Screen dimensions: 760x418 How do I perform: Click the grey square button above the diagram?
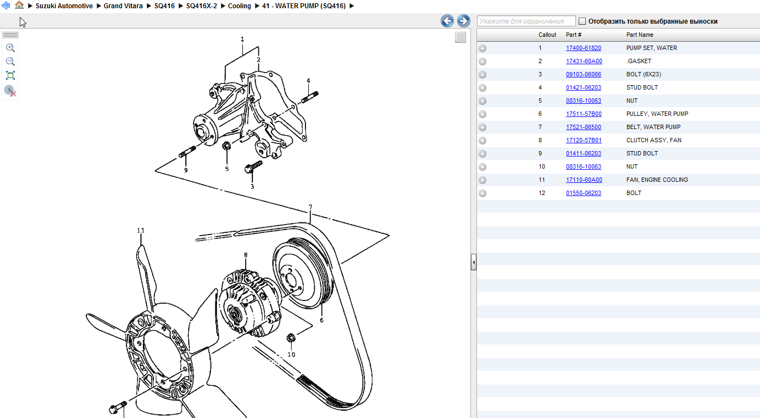coord(461,37)
